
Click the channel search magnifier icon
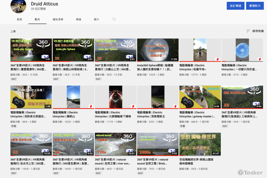click(114, 20)
